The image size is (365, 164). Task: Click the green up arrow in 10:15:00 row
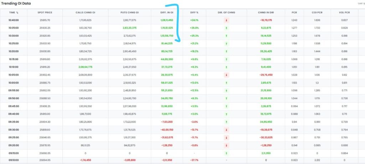point(226,59)
